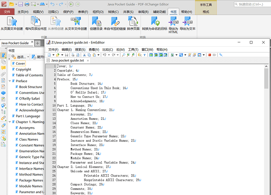Save icon in EmEditor toolbar
This screenshot has width=271, height=195.
tap(66, 55)
